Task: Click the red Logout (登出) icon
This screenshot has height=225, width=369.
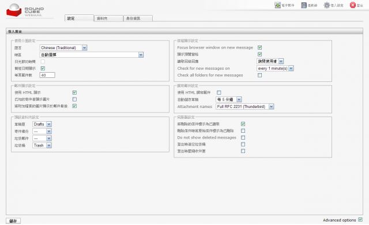Action: click(352, 5)
